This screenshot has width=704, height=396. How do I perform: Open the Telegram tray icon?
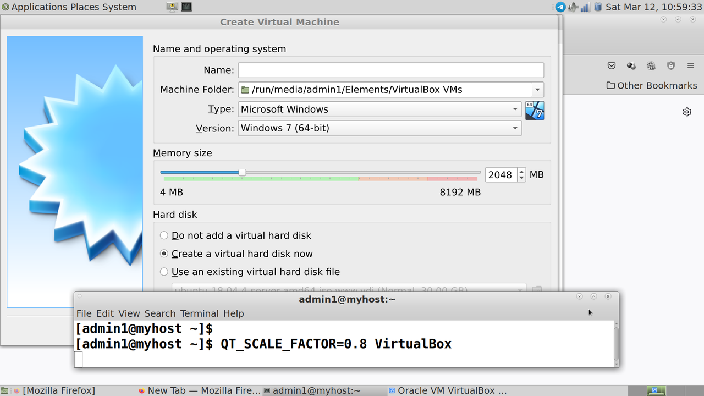[560, 7]
